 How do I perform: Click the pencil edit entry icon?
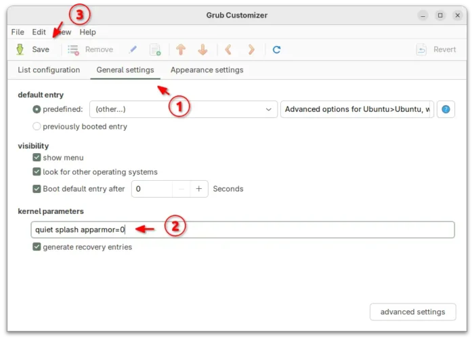(x=133, y=49)
